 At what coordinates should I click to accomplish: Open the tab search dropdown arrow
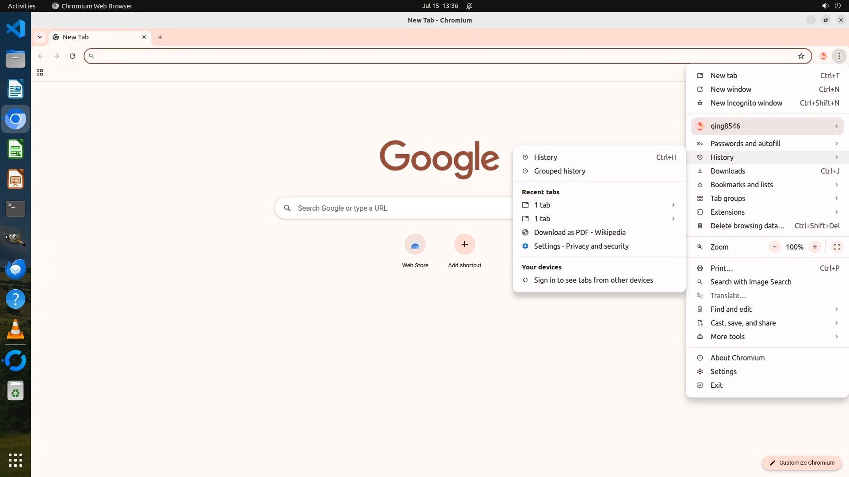click(40, 37)
